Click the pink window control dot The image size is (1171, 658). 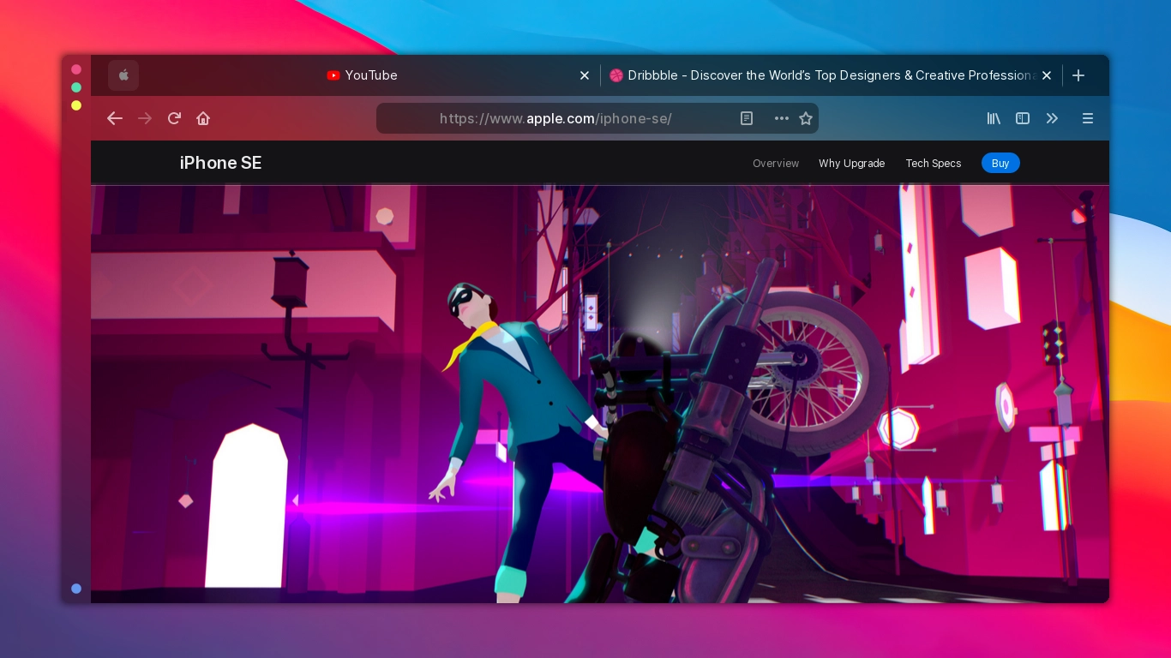(x=76, y=69)
